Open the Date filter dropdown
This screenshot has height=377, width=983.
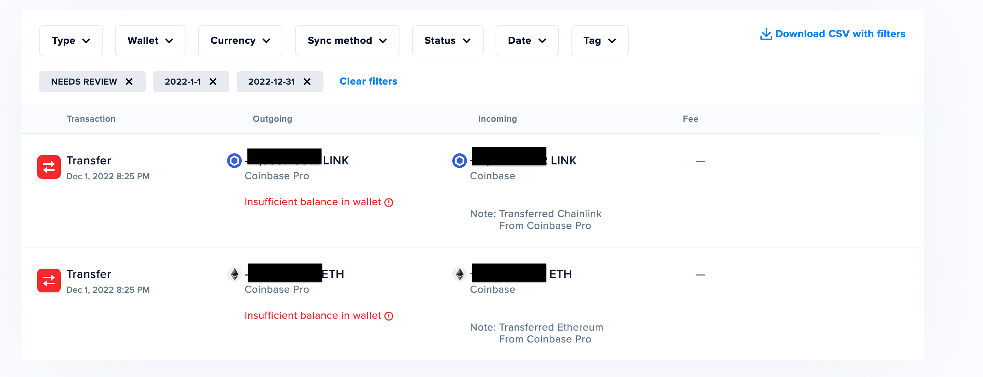[x=527, y=41]
